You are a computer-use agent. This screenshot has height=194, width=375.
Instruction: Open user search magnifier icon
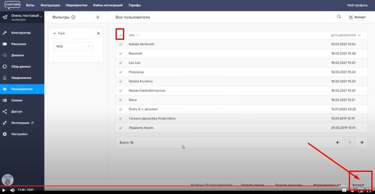[339, 17]
